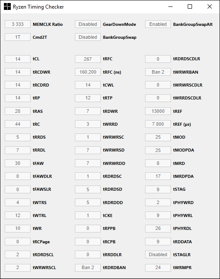Minimize the Ryzen Timing Checker window
Viewport: 220px width, 279px height.
pyautogui.click(x=170, y=6)
